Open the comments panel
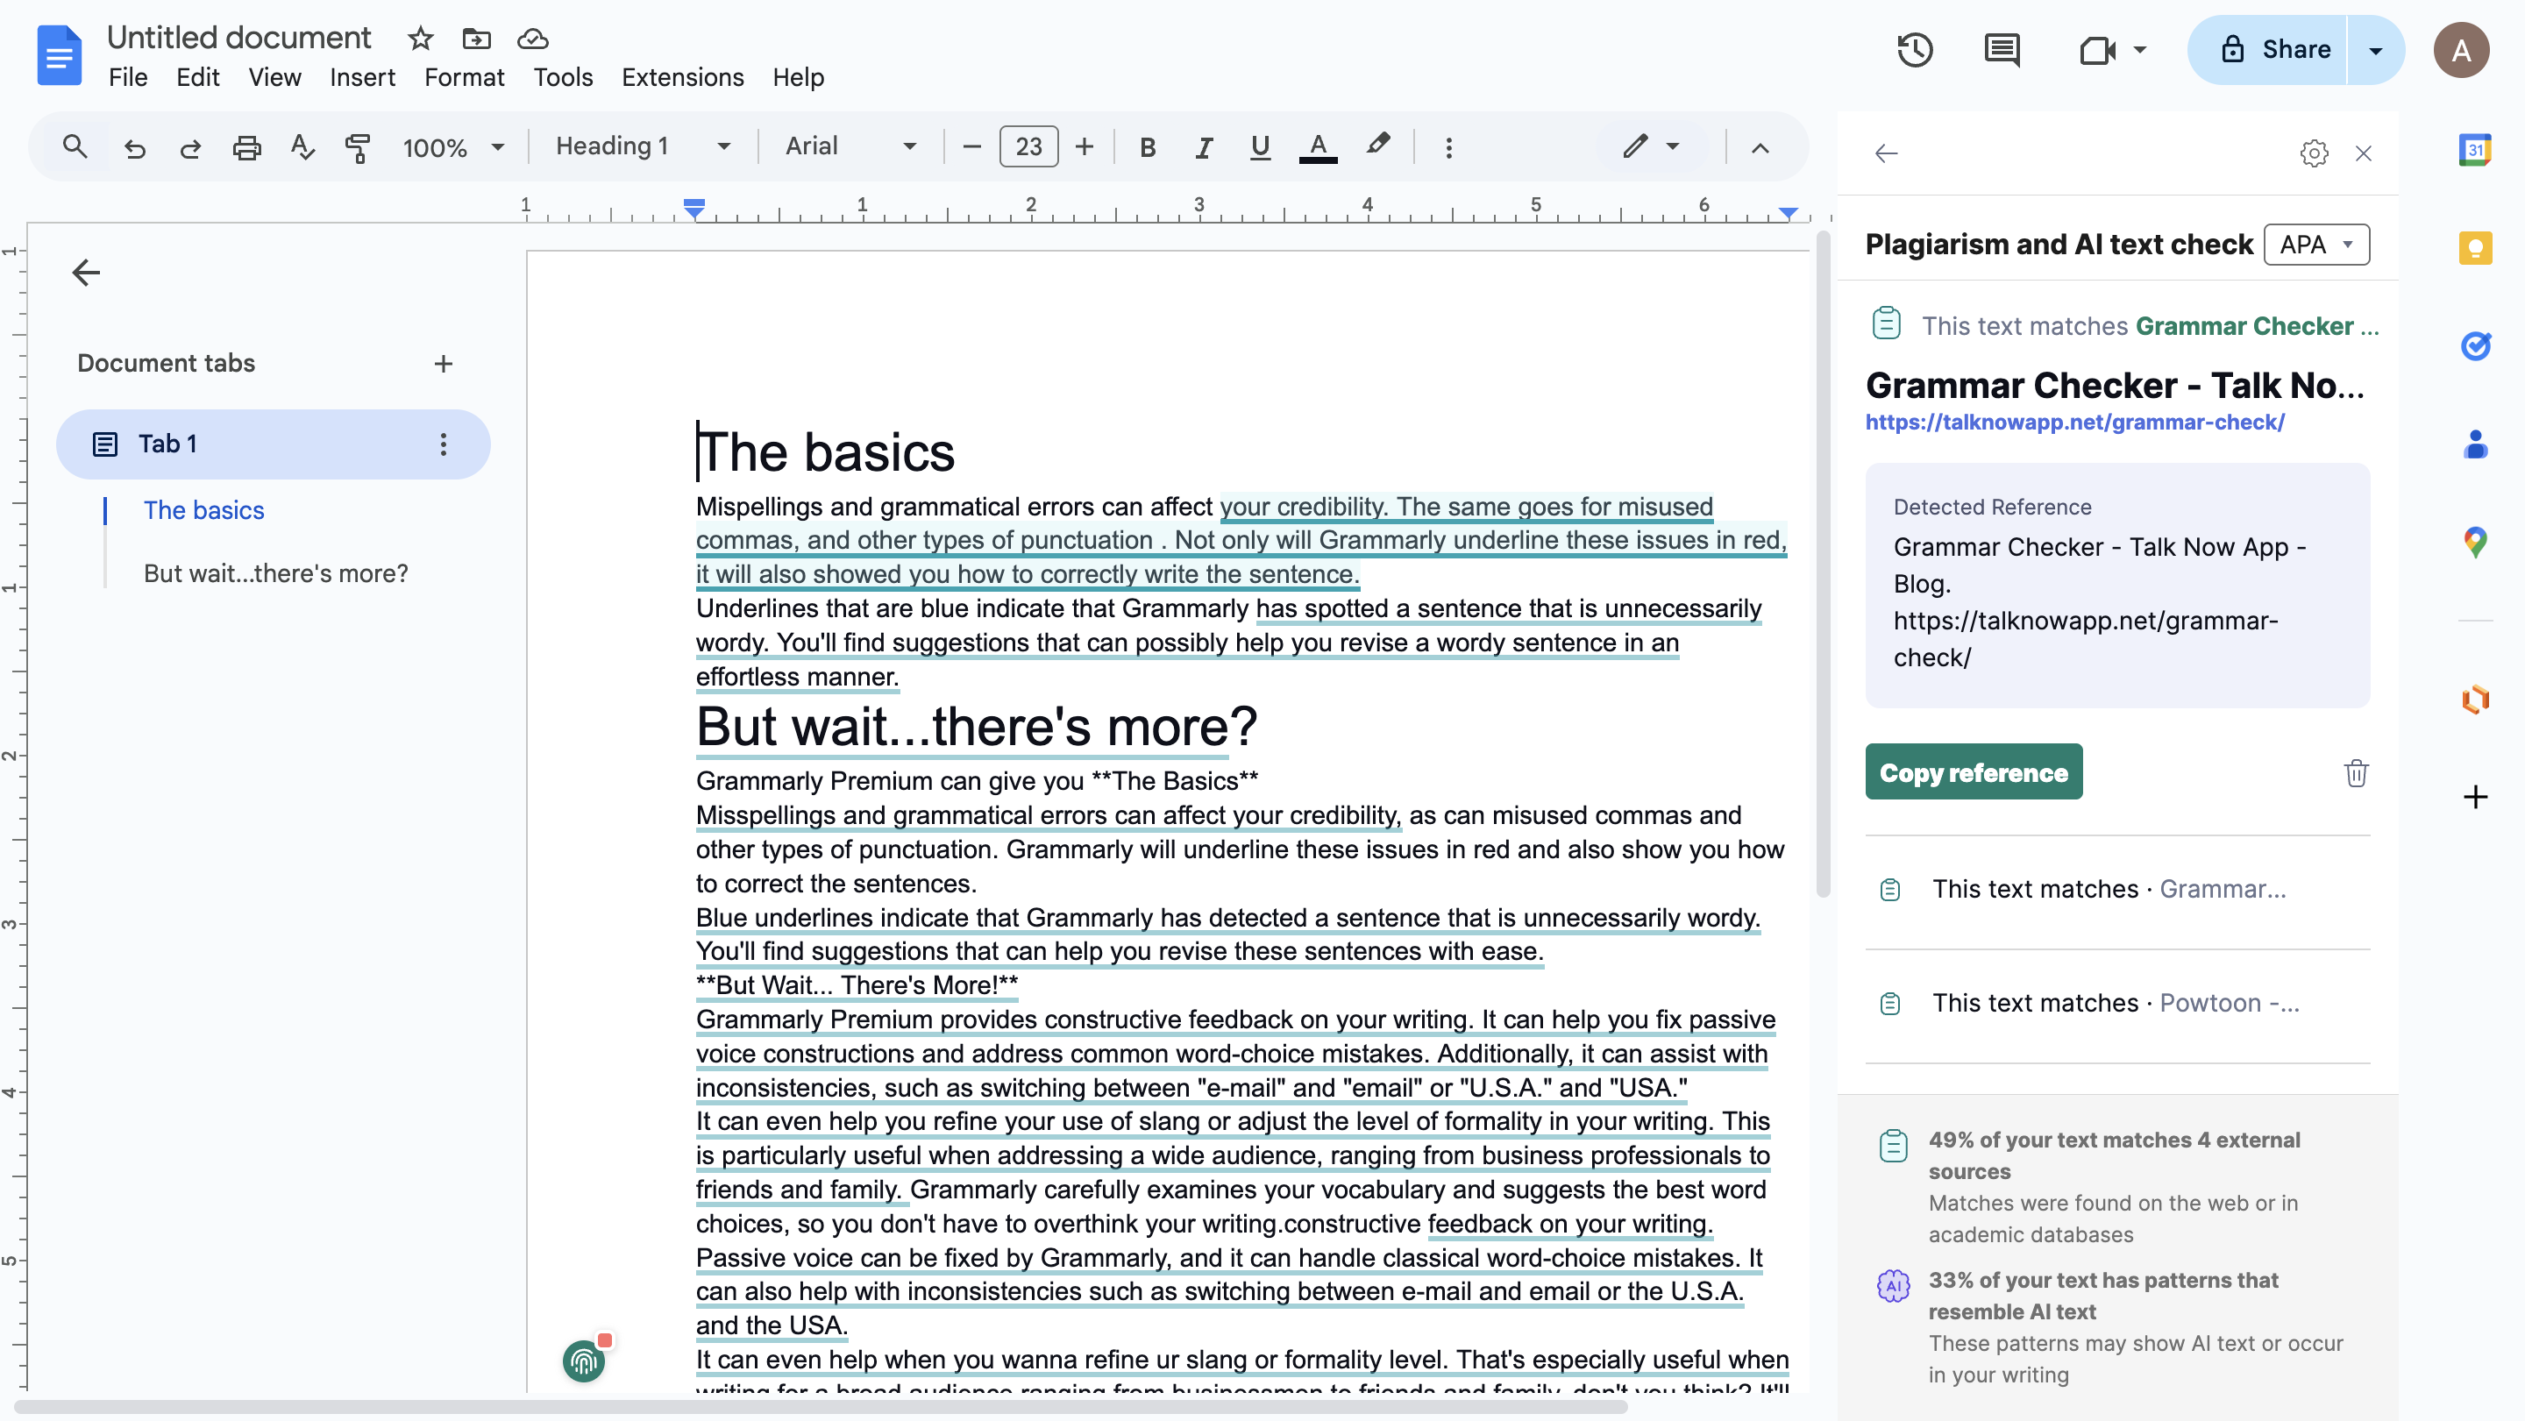The width and height of the screenshot is (2525, 1421). click(x=2001, y=49)
